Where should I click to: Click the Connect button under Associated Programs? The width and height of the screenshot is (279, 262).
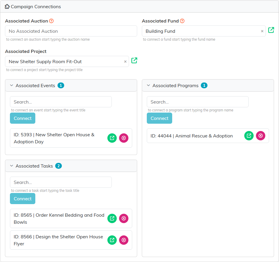tap(159, 118)
